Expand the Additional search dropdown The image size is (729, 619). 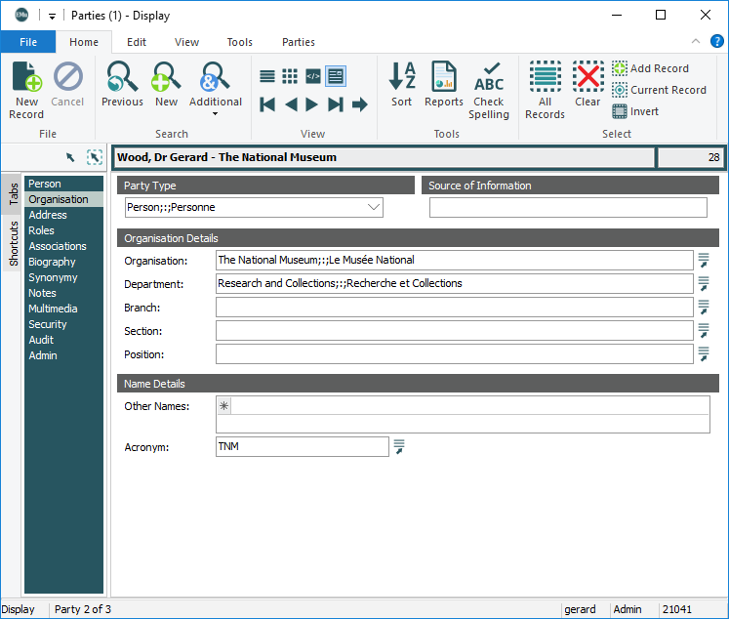point(215,113)
